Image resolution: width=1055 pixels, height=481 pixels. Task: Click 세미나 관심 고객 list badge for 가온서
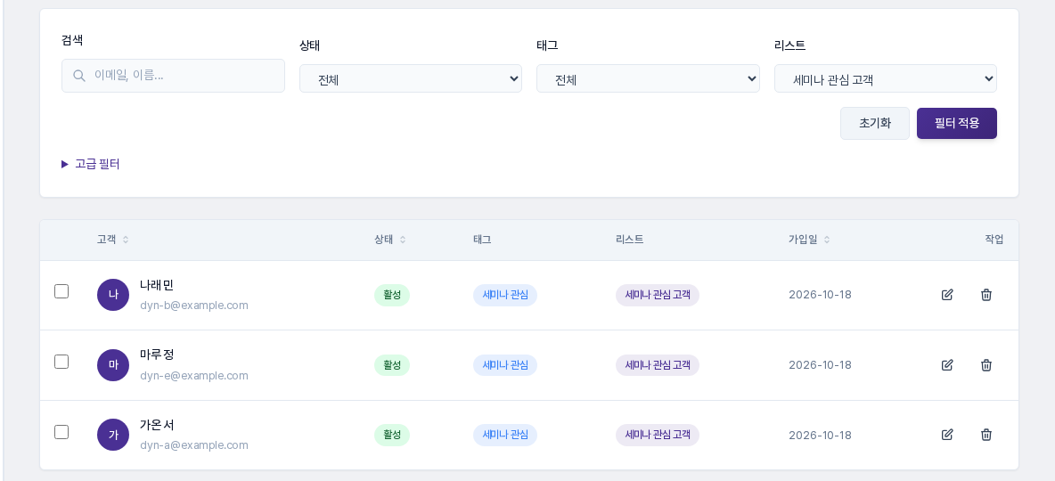pyautogui.click(x=658, y=435)
